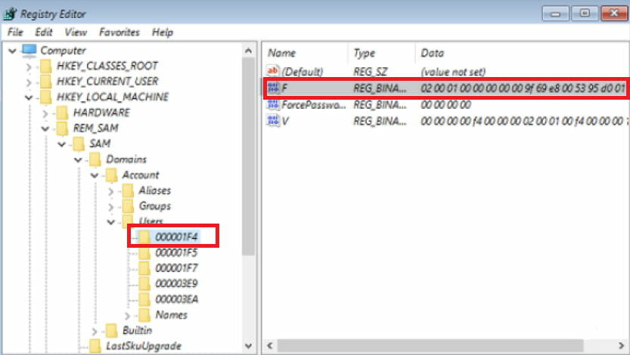Image resolution: width=630 pixels, height=355 pixels.
Task: Select the Computer icon in tree
Action: pyautogui.click(x=29, y=51)
